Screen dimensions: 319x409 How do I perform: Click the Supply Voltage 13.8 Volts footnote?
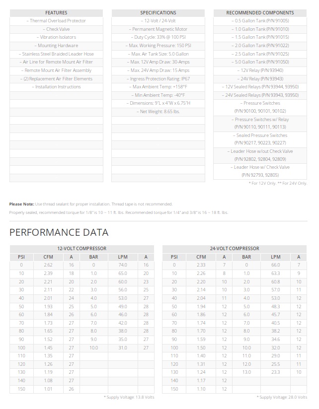click(x=129, y=397)
